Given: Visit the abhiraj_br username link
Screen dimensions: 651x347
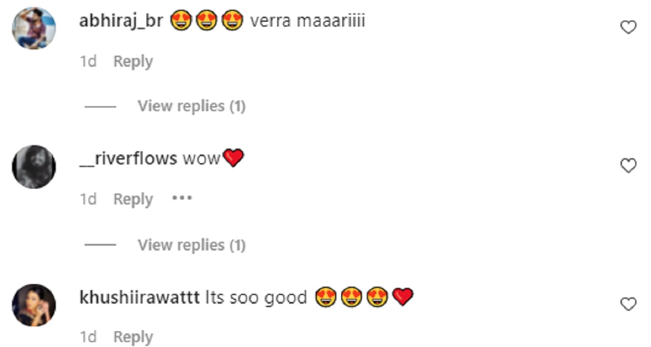Looking at the screenshot, I should point(121,22).
